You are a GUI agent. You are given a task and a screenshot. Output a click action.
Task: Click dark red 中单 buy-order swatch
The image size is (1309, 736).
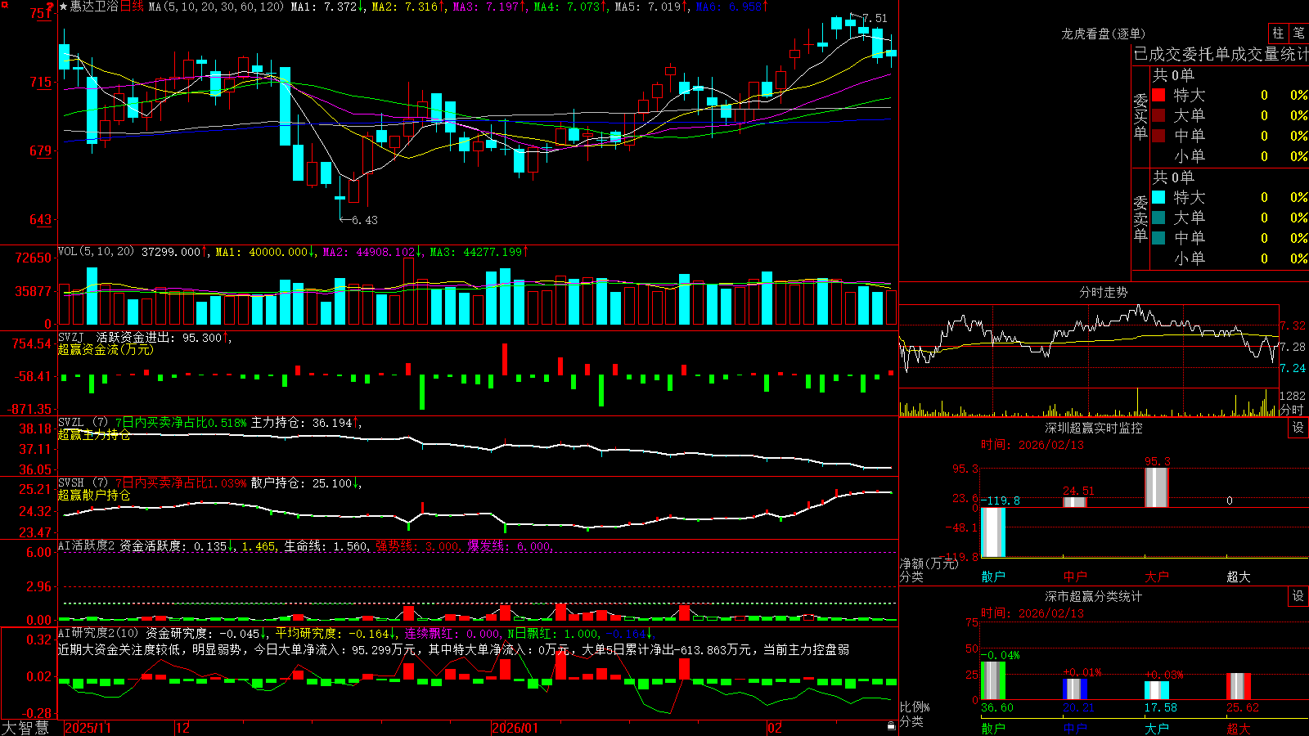coord(1158,135)
